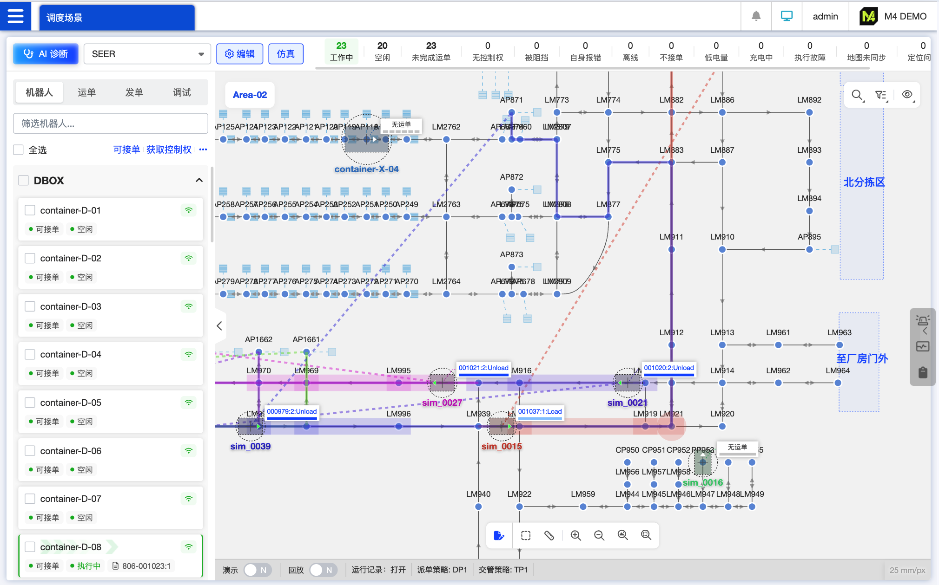Viewport: 939px width, 585px height.
Task: Click the notification bell icon
Action: coord(756,16)
